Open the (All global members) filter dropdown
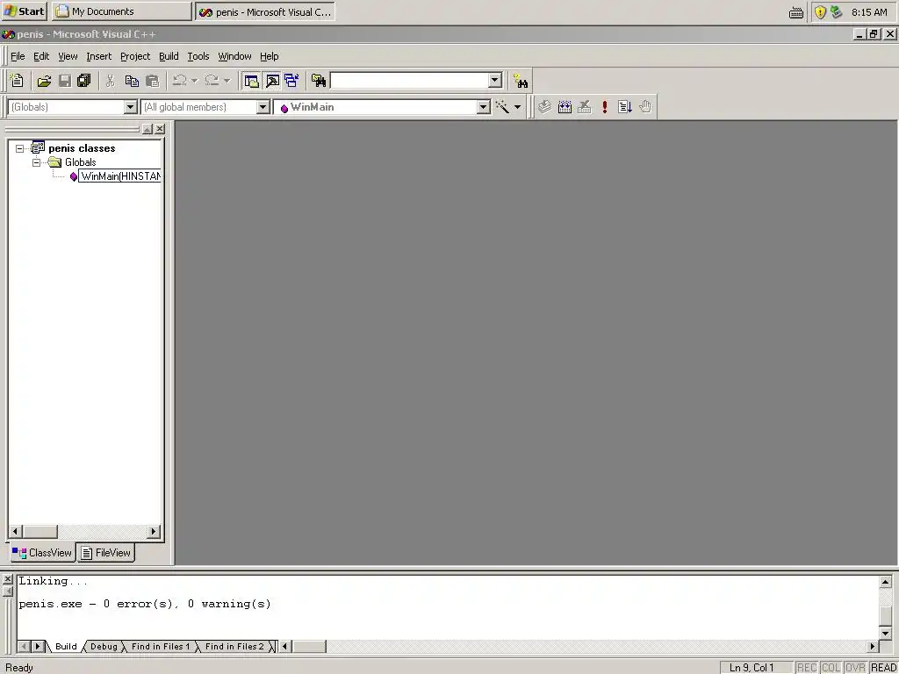 [263, 107]
